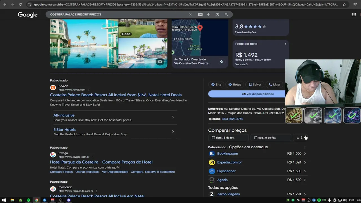This screenshot has height=203, width=361.
Task: Switch to Chrome in the taskbar
Action: coord(36,200)
